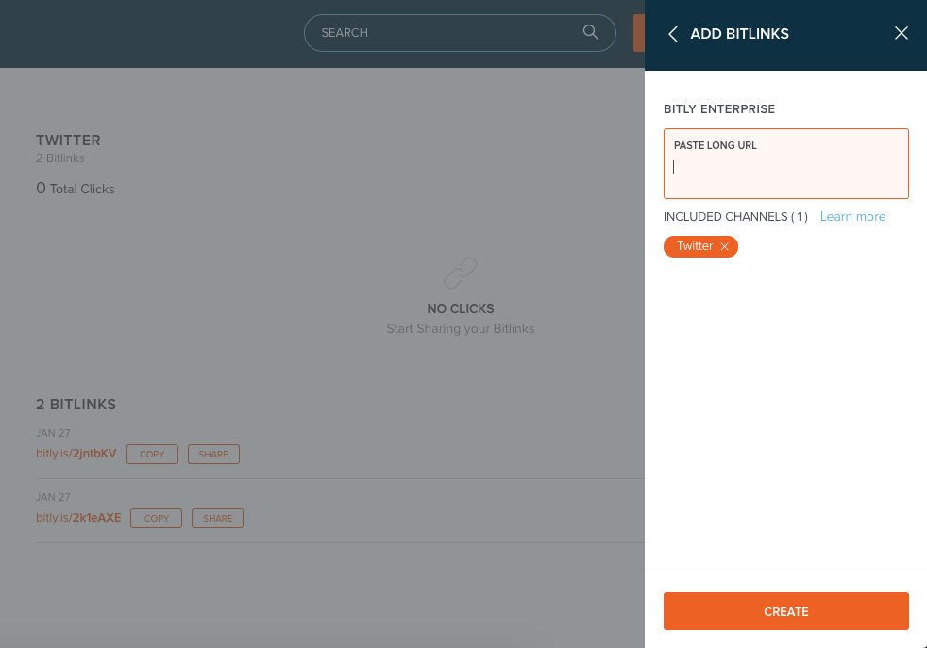Screen dimensions: 927x648
Task: Copy the bitly.is/2jntbKV link
Action: point(152,455)
